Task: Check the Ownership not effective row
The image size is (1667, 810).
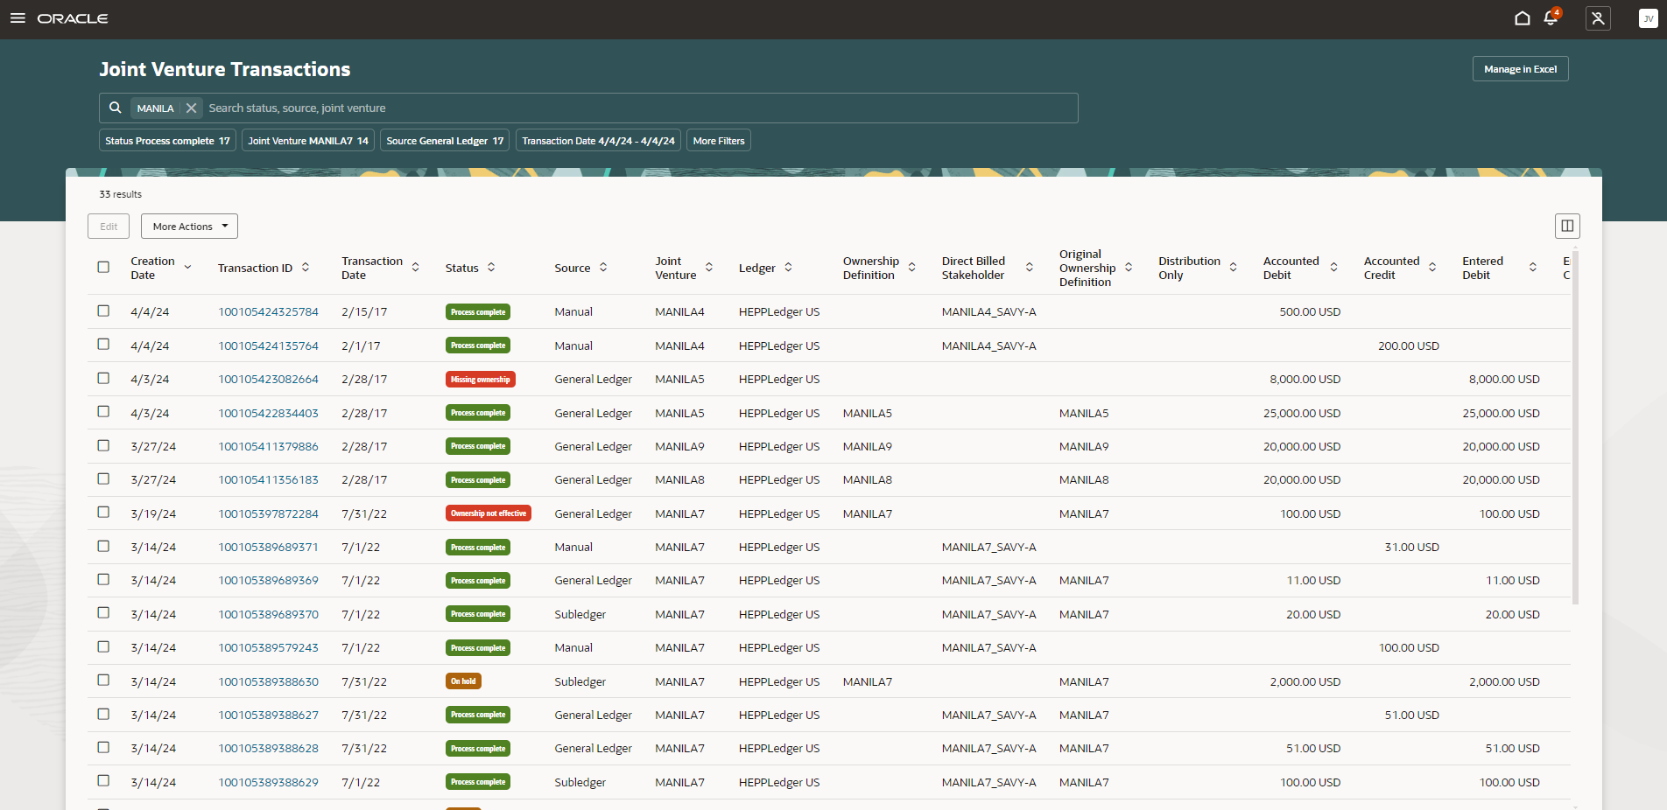Action: click(103, 513)
